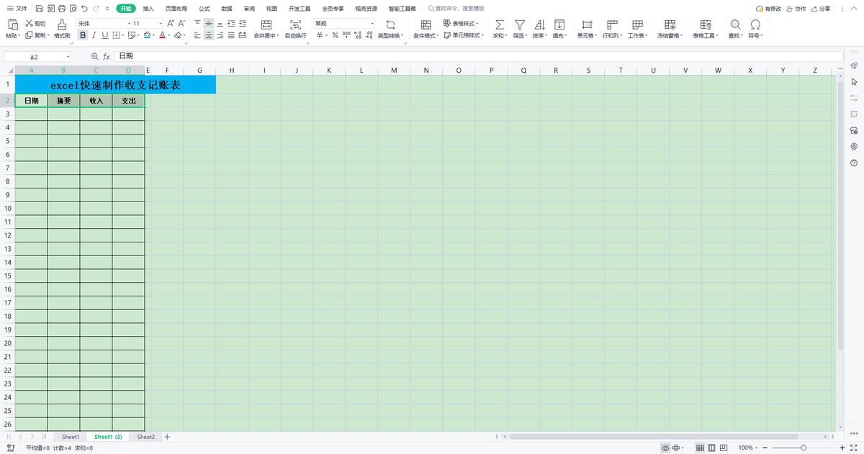The height and width of the screenshot is (454, 864).
Task: Toggle italic formatting for selected cells
Action: tap(93, 35)
